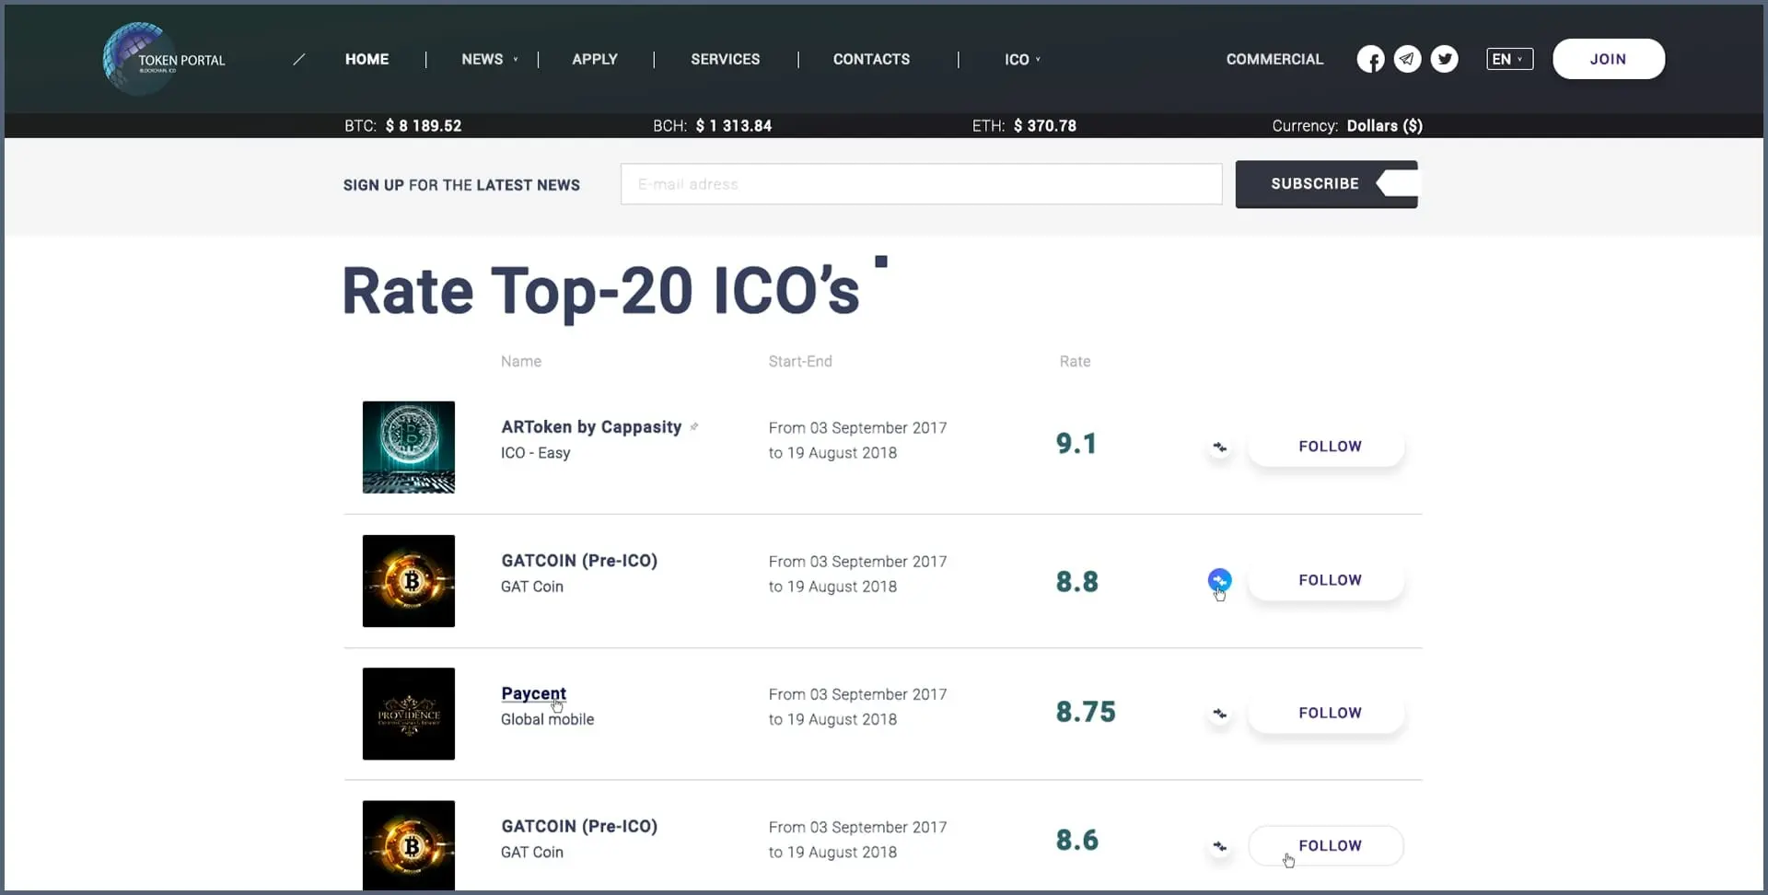This screenshot has height=895, width=1768.
Task: Expand the NEWS menu dropdown
Action: 490,59
